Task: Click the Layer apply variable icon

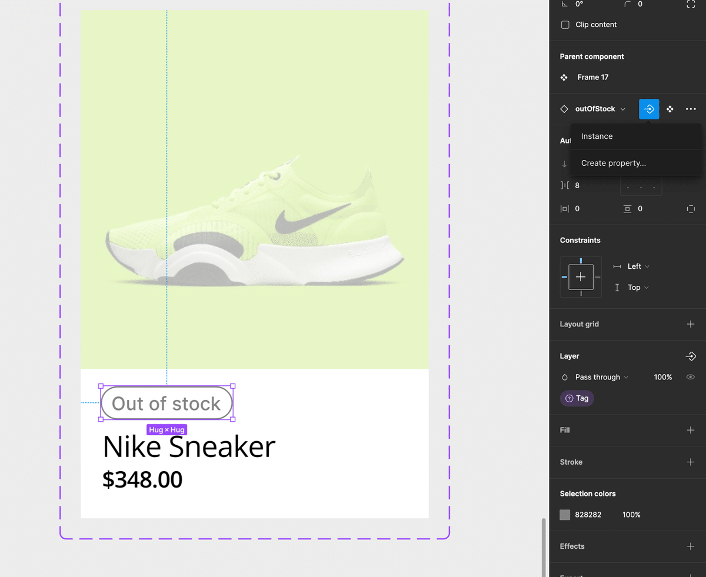Action: (x=691, y=356)
